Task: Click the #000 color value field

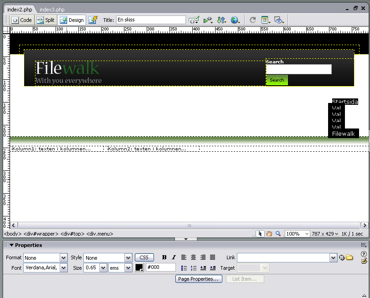Action: (161, 267)
